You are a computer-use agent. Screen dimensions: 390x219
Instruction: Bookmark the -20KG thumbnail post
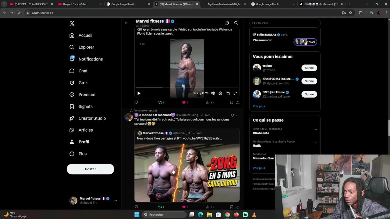232,207
